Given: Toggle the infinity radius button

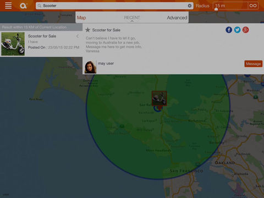Looking at the screenshot, I should click(x=253, y=5).
